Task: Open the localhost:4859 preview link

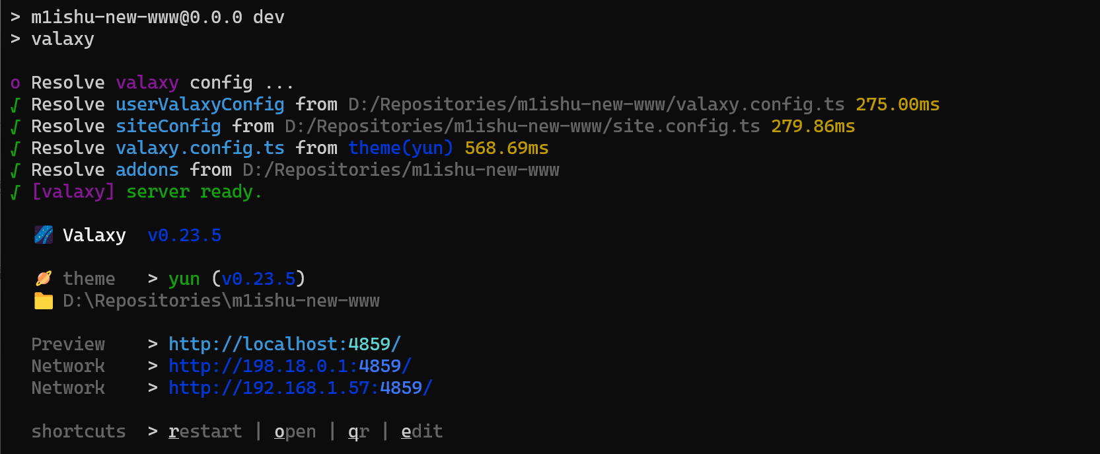Action: (285, 344)
